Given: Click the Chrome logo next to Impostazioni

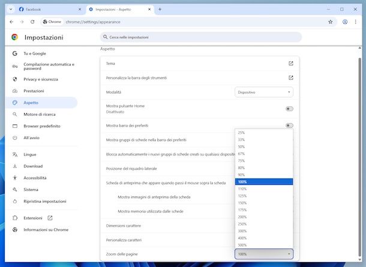Looking at the screenshot, I should (x=15, y=37).
